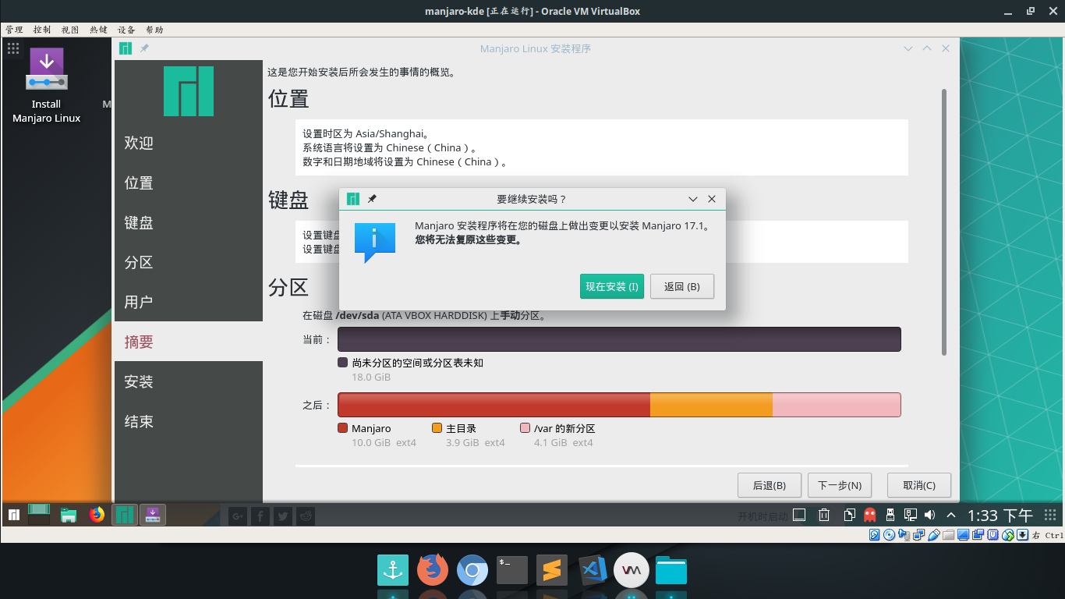Open Sublime Text from the host dock

(x=552, y=571)
